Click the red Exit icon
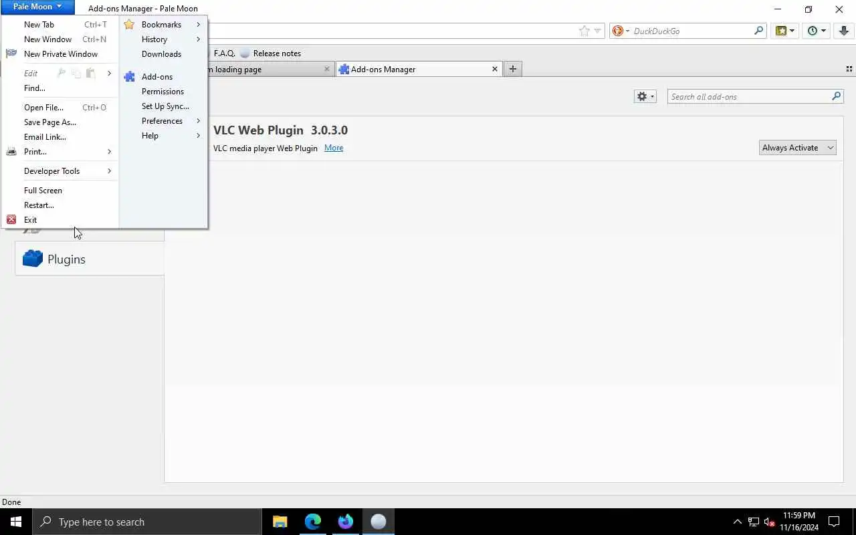Viewport: 856px width, 535px height. (11, 219)
